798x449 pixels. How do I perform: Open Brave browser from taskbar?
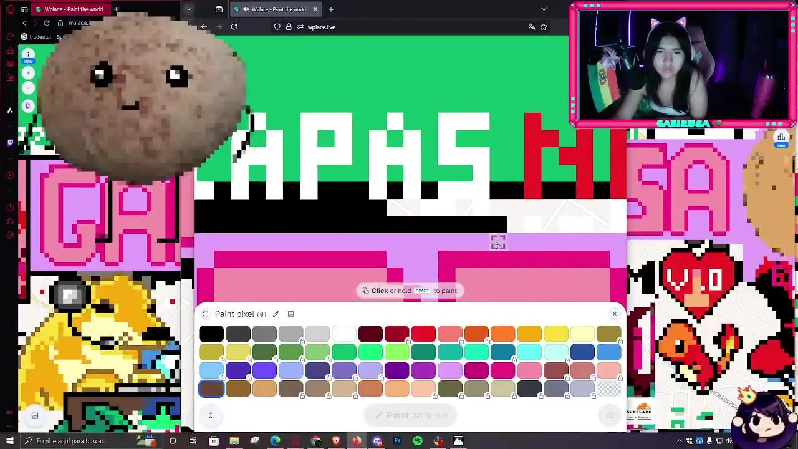[x=336, y=441]
